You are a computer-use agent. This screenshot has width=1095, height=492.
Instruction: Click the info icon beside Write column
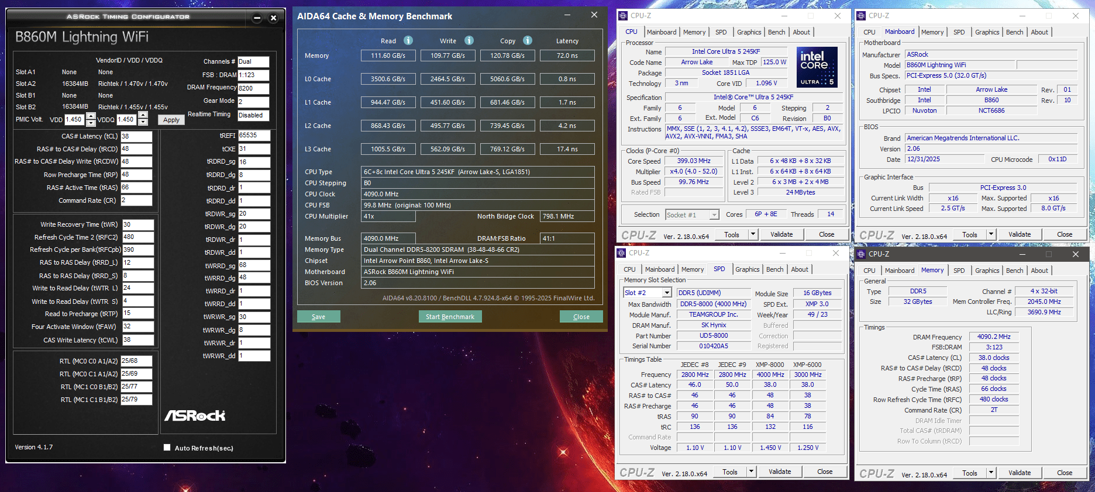tap(469, 40)
